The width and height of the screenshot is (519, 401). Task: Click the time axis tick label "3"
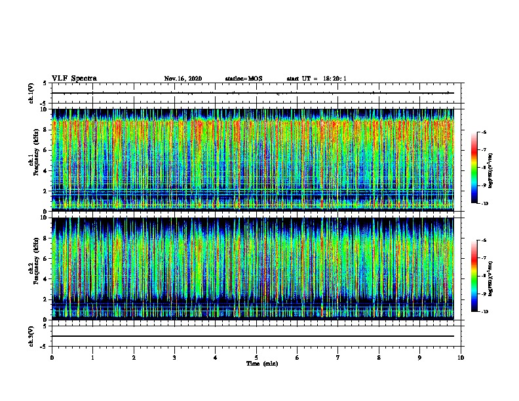pos(174,358)
